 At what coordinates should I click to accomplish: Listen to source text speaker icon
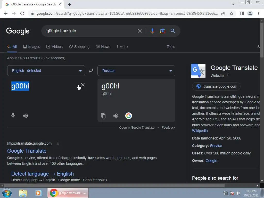pos(26,116)
